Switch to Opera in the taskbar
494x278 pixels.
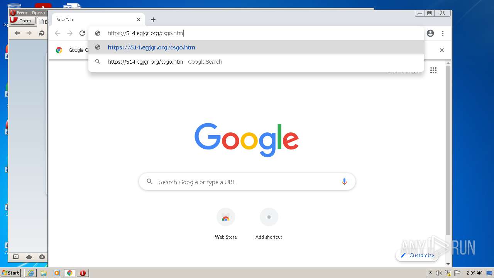pyautogui.click(x=83, y=273)
